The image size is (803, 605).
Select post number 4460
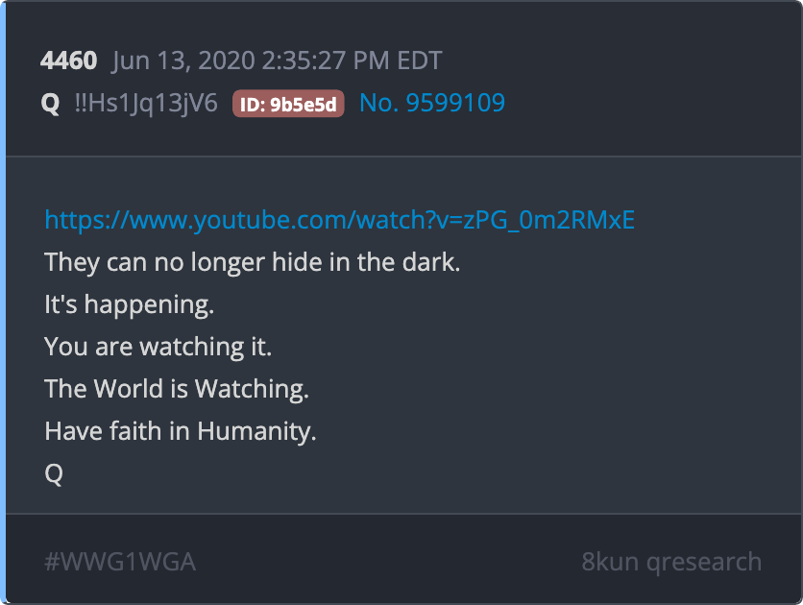point(68,60)
